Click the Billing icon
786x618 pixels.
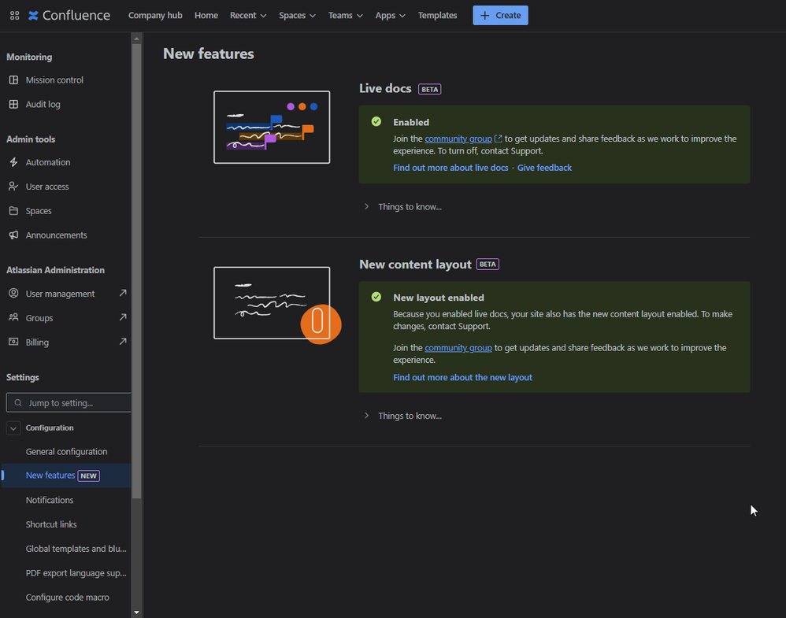[x=13, y=342]
